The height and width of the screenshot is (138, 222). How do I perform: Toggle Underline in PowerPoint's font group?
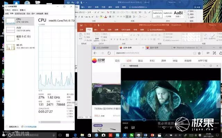(117, 39)
